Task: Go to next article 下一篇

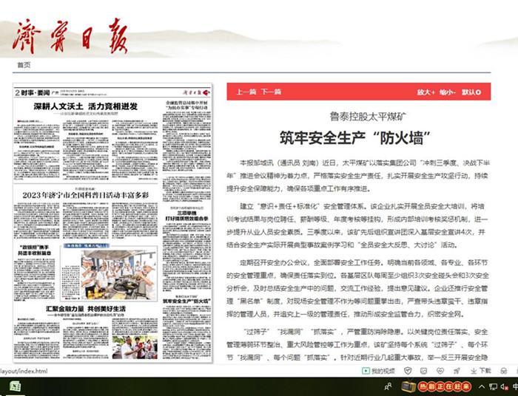Action: click(272, 92)
